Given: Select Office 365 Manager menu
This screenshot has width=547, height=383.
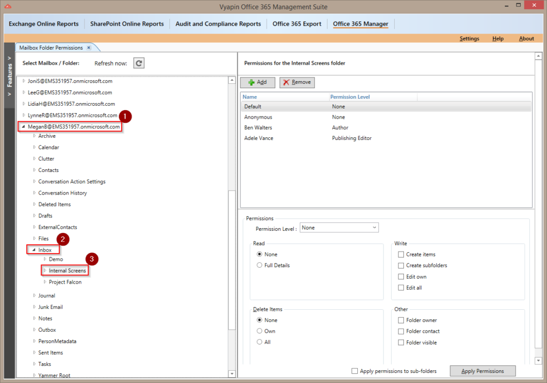Looking at the screenshot, I should [361, 24].
